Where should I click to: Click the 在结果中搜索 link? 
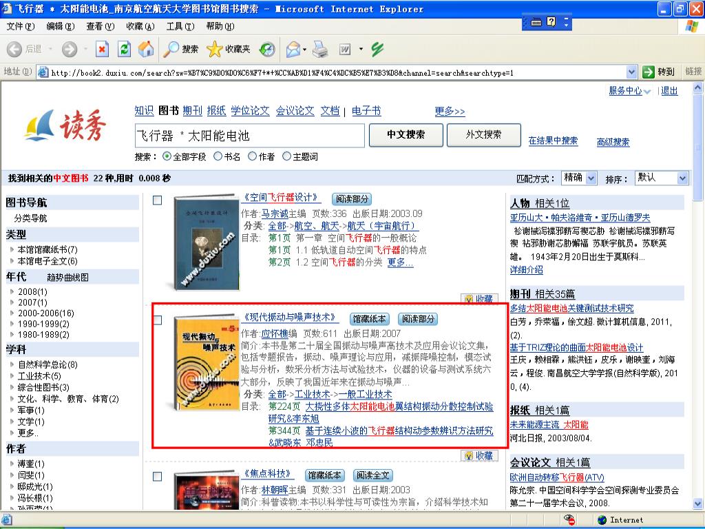click(x=553, y=141)
